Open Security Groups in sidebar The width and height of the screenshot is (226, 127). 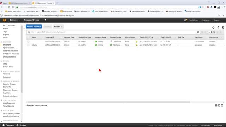[9, 84]
